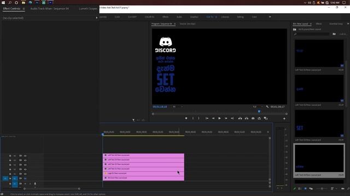This screenshot has height=196, width=350.
Task: Lock the top video track
Action: pos(10,156)
